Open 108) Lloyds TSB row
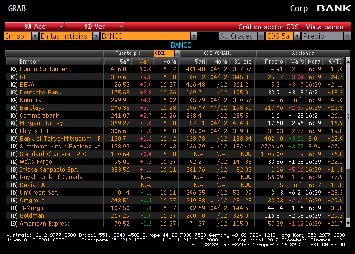 [175, 131]
